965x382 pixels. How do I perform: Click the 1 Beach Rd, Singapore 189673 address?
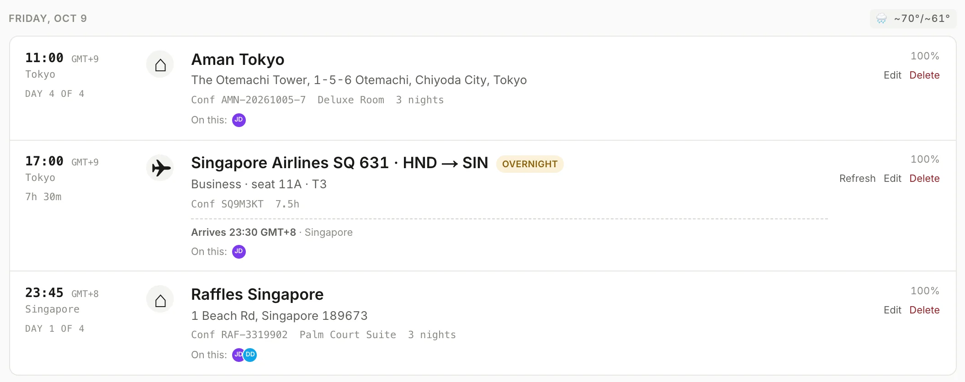click(x=279, y=316)
